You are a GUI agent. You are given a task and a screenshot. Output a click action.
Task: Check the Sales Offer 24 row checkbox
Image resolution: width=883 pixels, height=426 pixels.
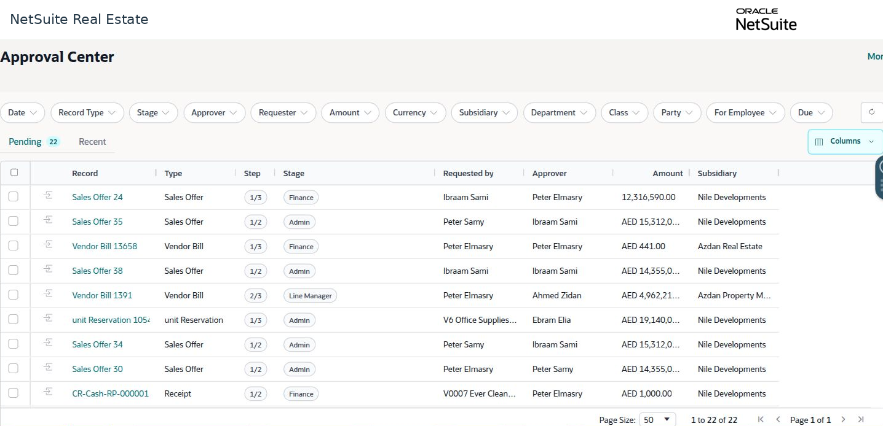[14, 196]
